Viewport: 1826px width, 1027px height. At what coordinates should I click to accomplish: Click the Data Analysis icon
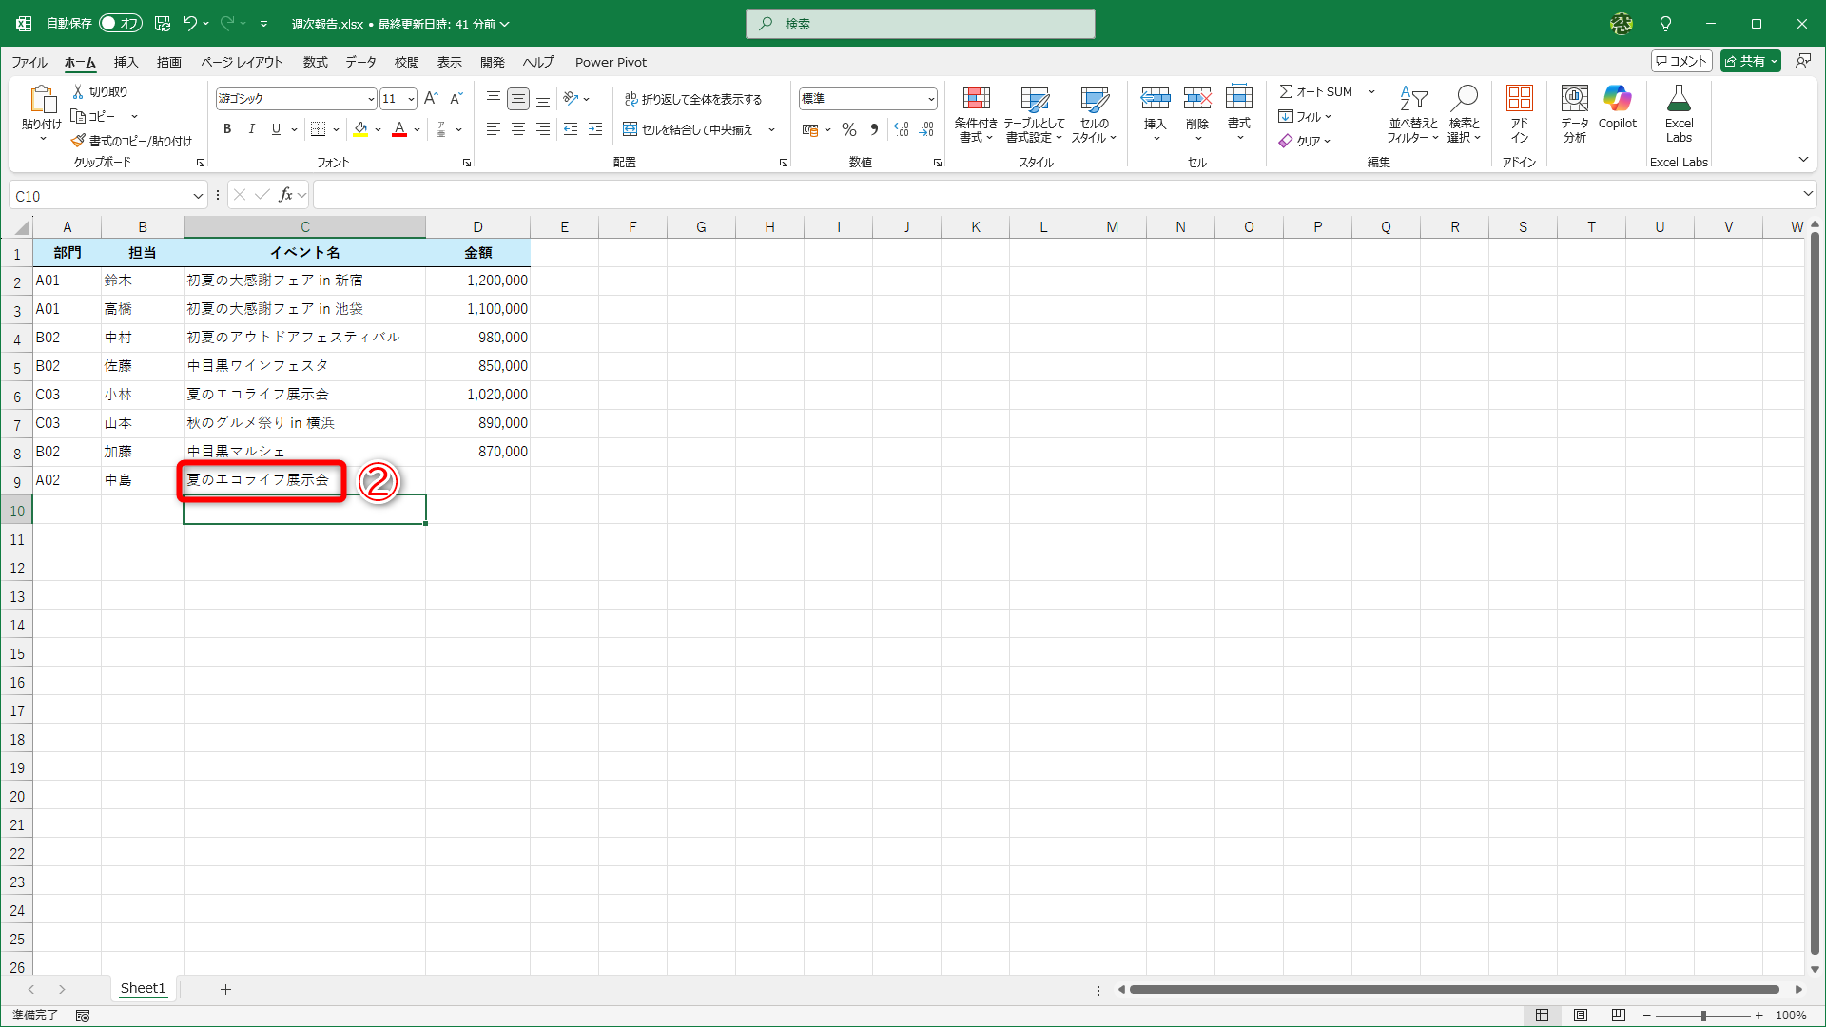1574,112
